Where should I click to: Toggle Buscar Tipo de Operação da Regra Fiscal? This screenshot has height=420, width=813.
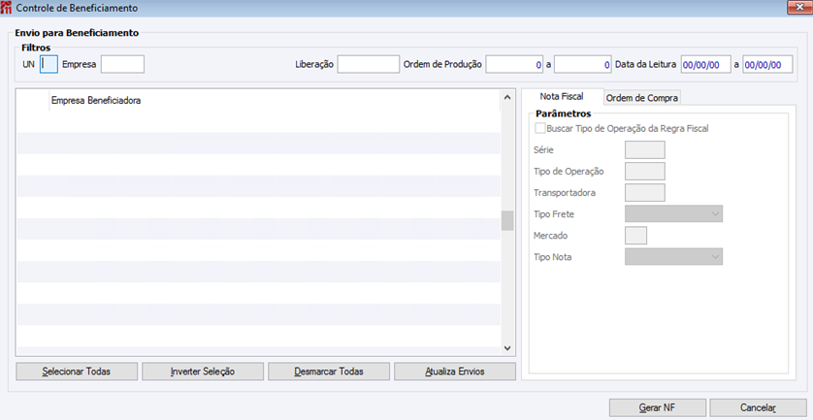point(540,128)
